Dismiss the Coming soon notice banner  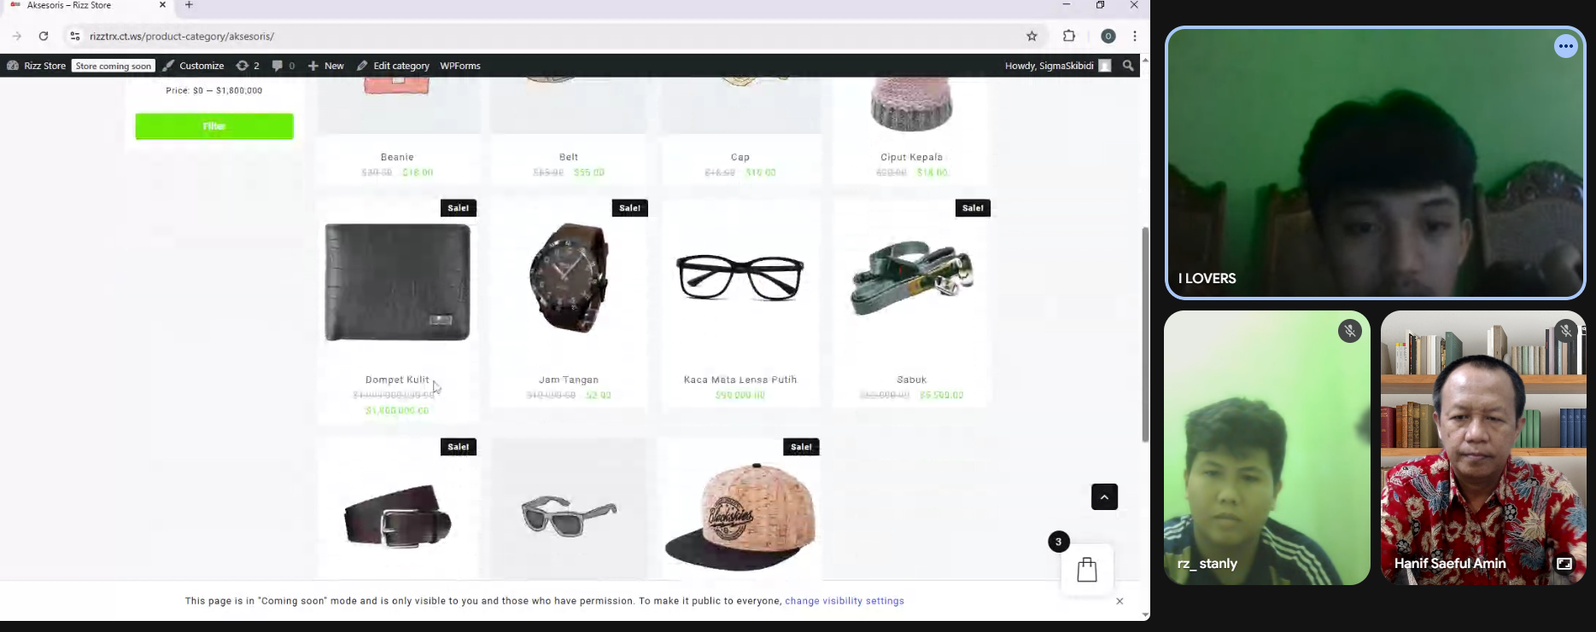(x=1120, y=601)
